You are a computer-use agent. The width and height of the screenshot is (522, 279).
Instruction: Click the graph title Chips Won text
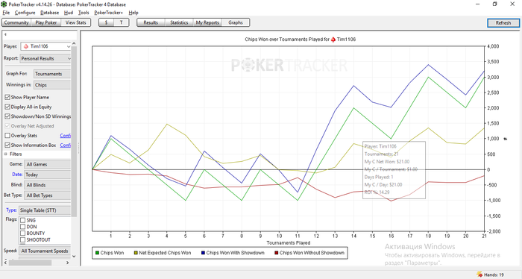click(301, 40)
